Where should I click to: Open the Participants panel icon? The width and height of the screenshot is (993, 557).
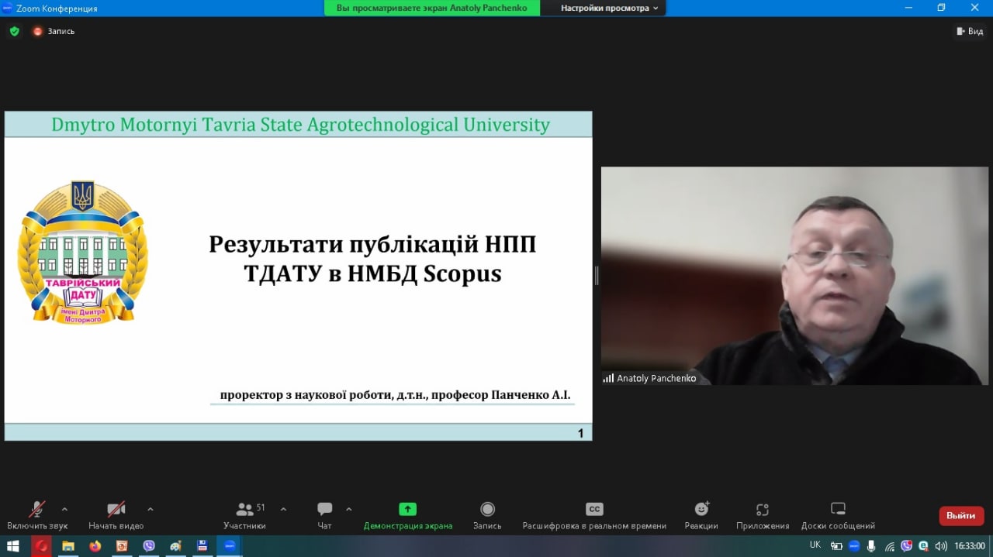pos(245,509)
